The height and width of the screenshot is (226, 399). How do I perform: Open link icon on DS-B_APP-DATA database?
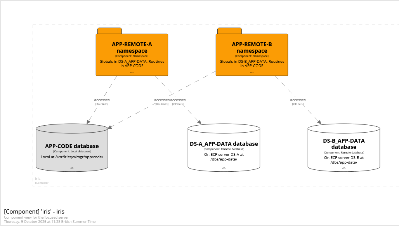(x=343, y=168)
